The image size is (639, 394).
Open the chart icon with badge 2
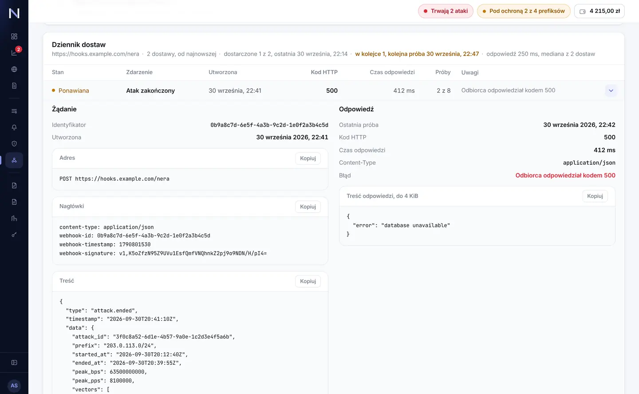(14, 53)
